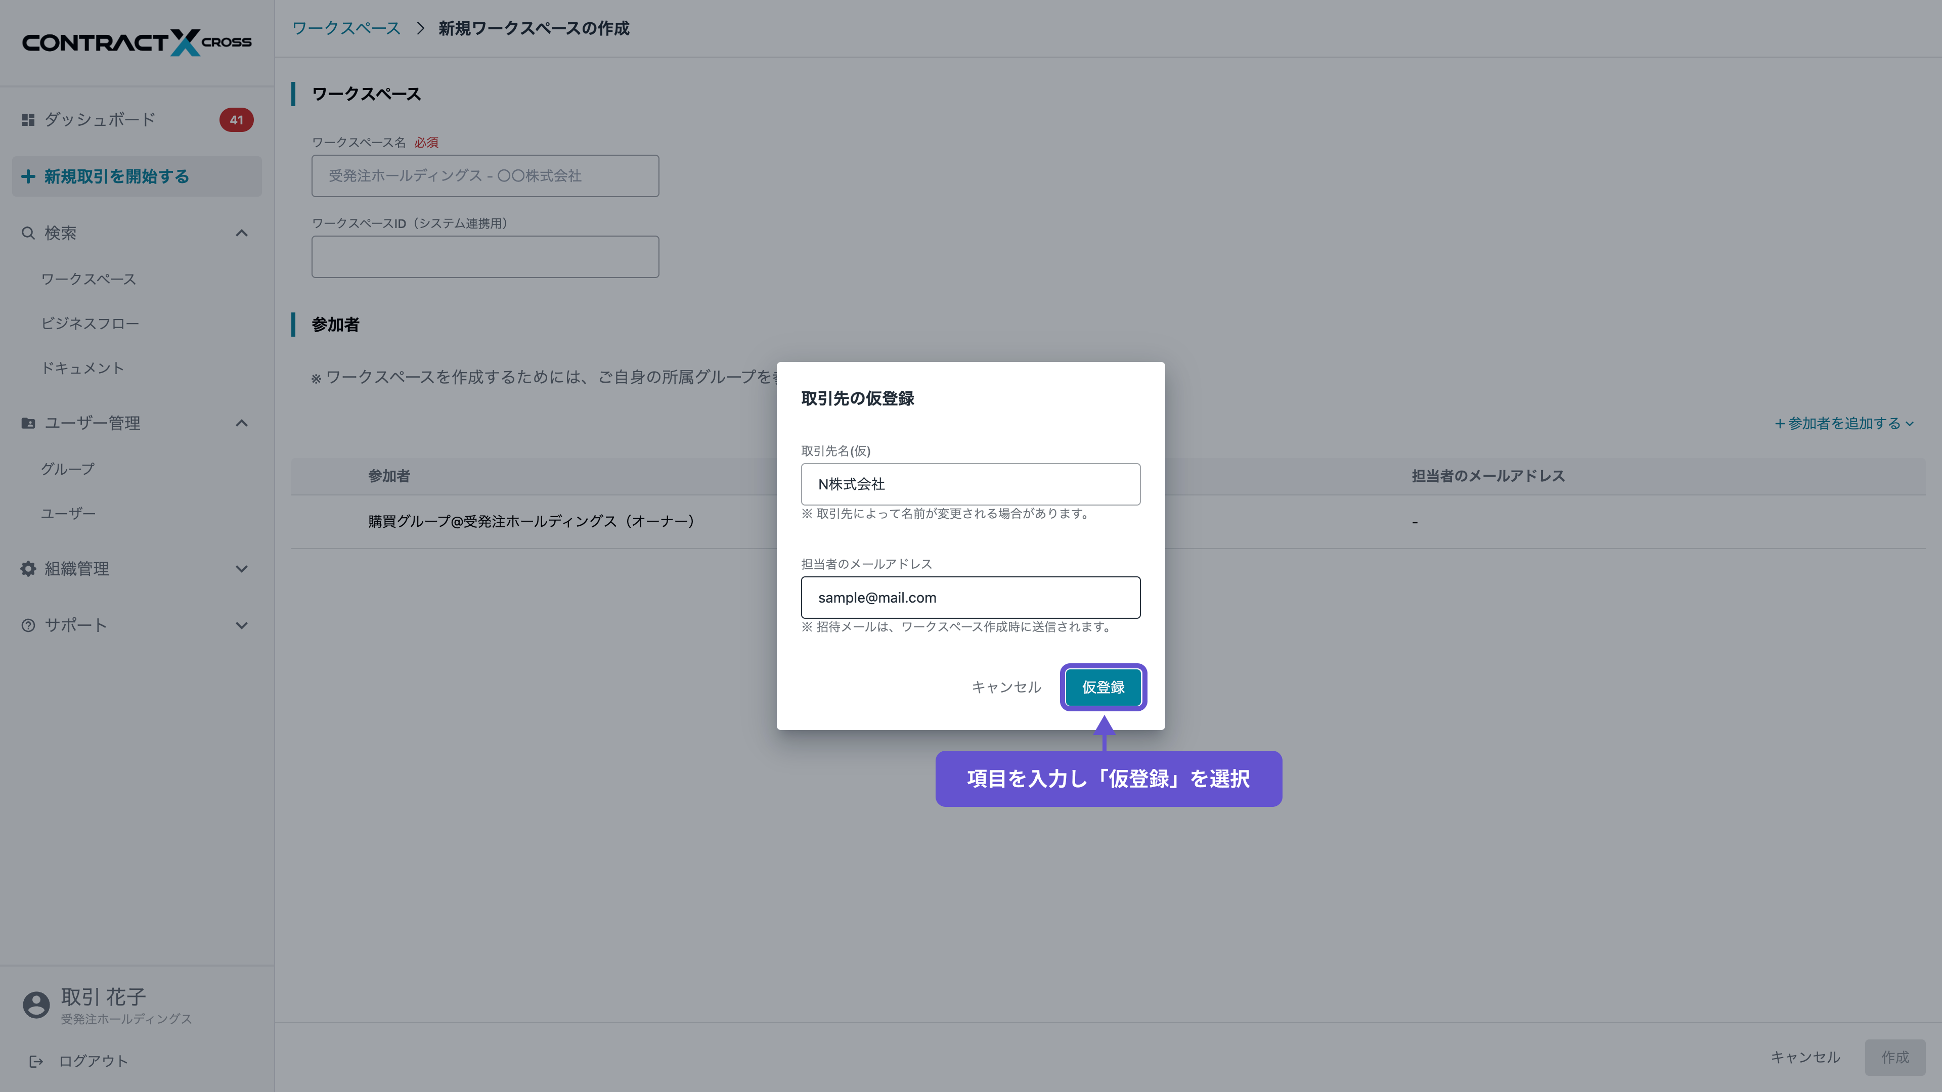The height and width of the screenshot is (1092, 1942).
Task: Click キャンセル to dismiss the dialog
Action: (x=1006, y=687)
